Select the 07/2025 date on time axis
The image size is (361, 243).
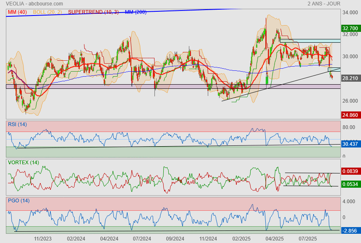click(x=307, y=238)
